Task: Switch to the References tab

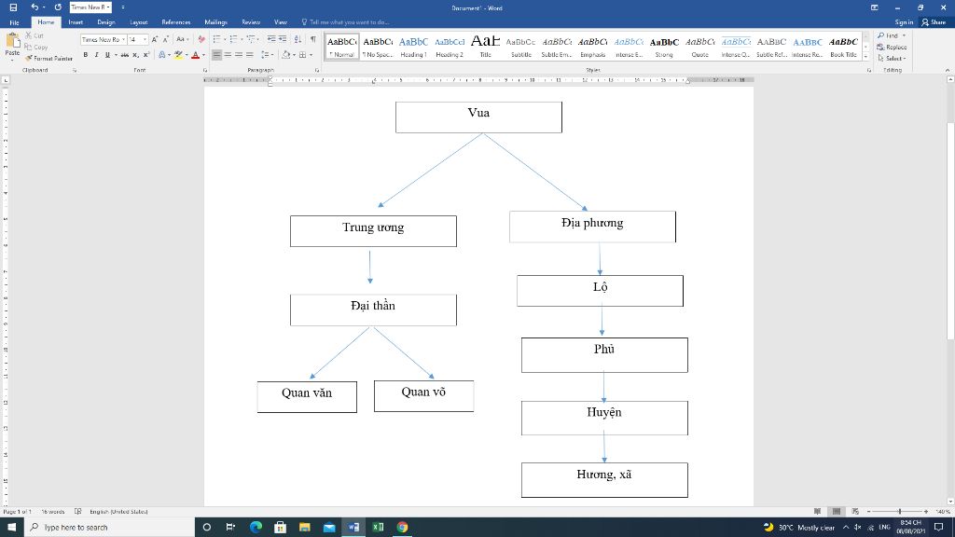Action: click(x=176, y=22)
